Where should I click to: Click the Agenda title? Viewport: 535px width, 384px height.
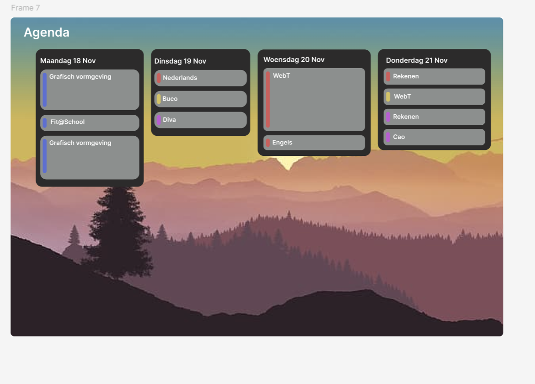click(47, 32)
